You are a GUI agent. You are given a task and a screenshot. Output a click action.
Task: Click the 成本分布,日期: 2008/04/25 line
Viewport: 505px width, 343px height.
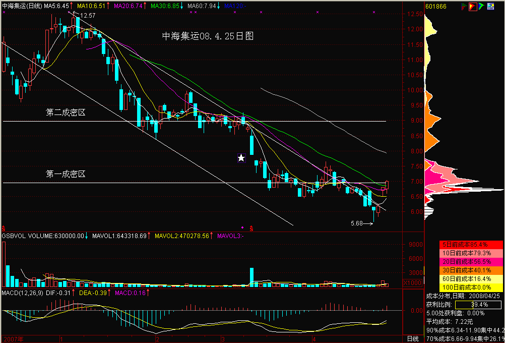tap(464, 296)
